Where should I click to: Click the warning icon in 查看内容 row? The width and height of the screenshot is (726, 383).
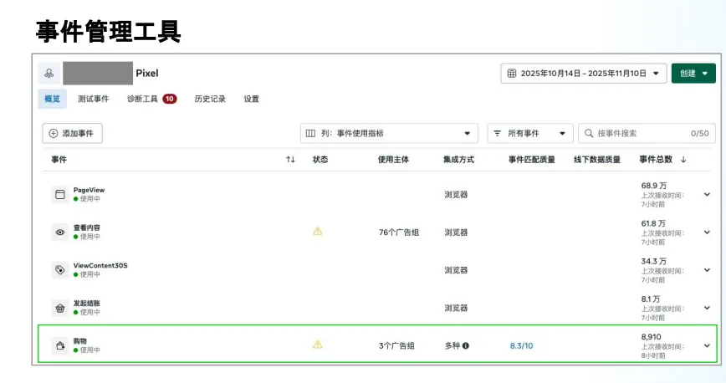point(318,232)
